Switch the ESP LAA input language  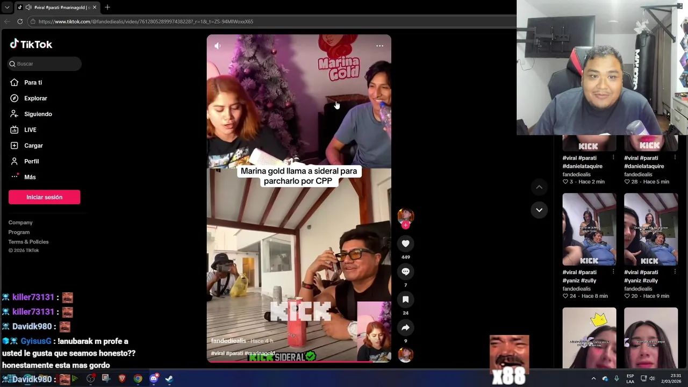(x=630, y=378)
